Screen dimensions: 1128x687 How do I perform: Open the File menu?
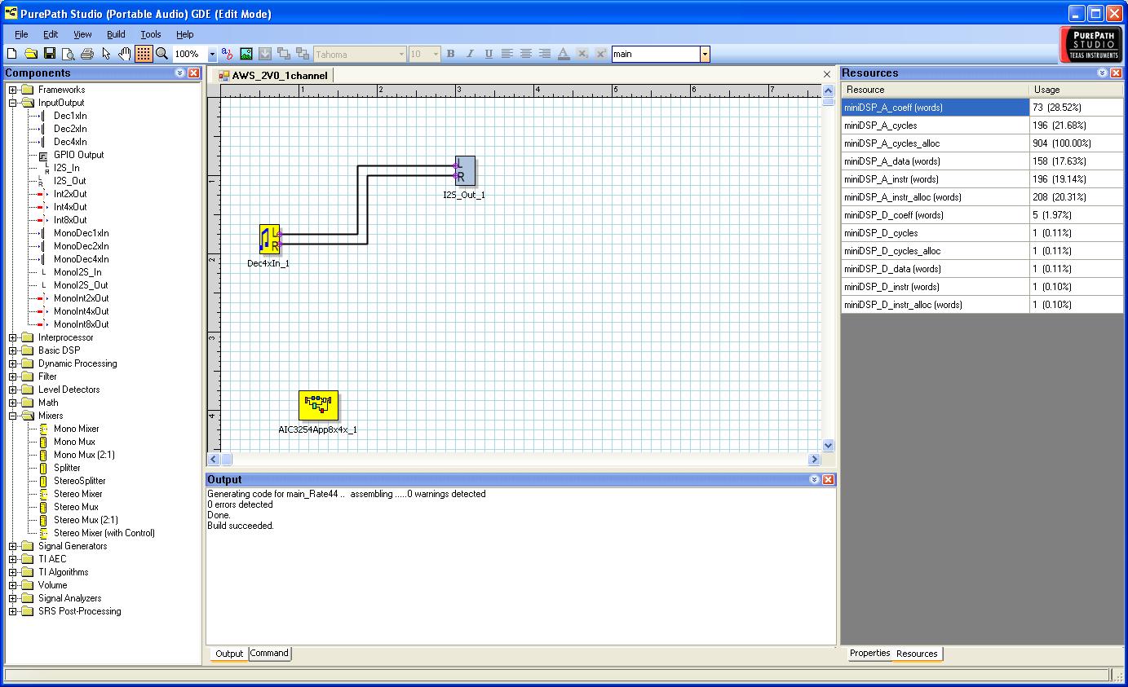coord(21,34)
